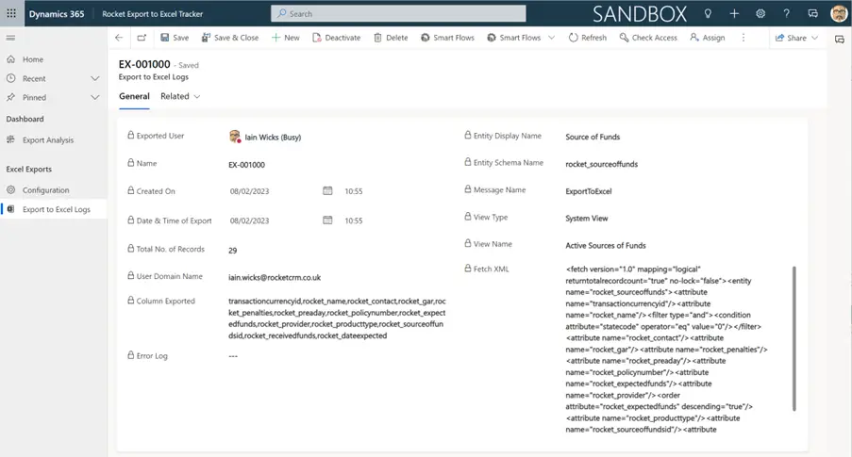The width and height of the screenshot is (852, 457).
Task: Click the Name field EX-001000
Action: coord(246,165)
